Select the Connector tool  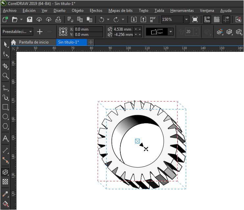coord(6,160)
